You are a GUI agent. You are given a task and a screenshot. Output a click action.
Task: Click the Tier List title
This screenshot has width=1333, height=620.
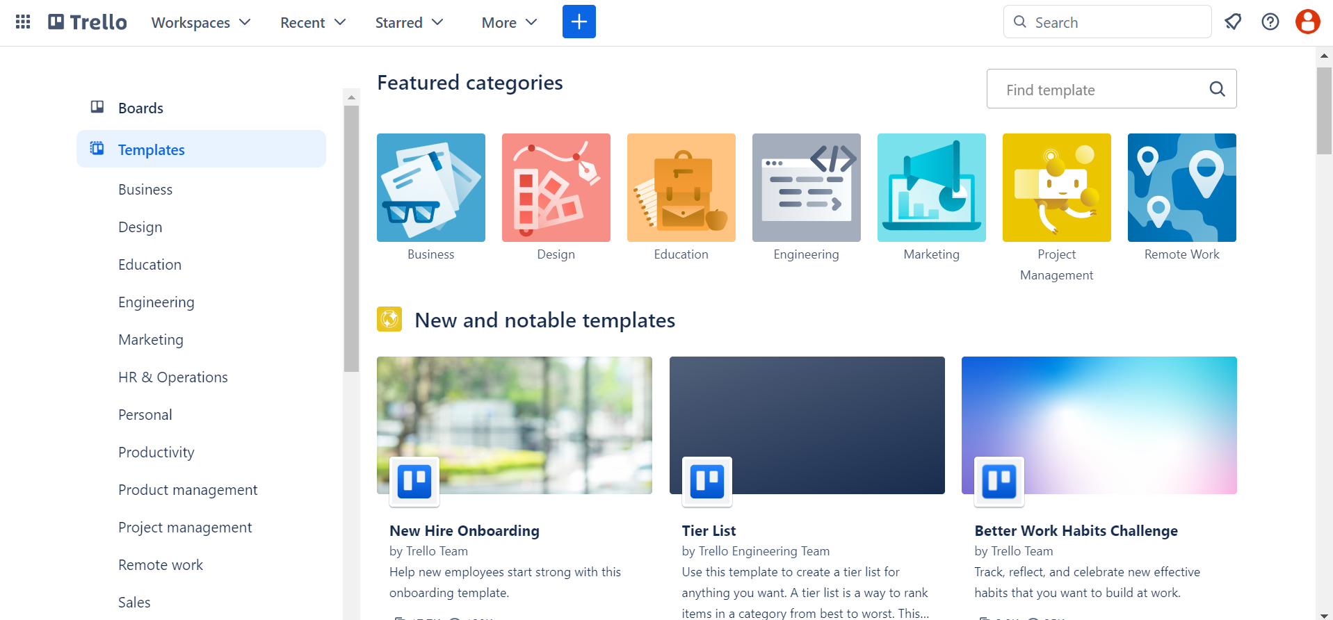(x=709, y=530)
